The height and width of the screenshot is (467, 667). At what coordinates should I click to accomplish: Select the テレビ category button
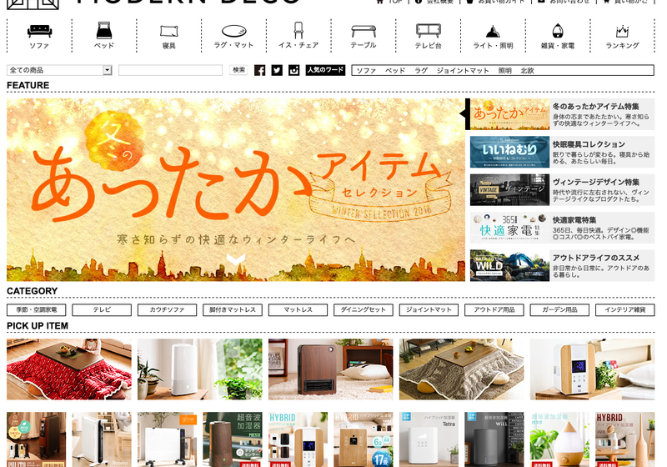pos(102,309)
